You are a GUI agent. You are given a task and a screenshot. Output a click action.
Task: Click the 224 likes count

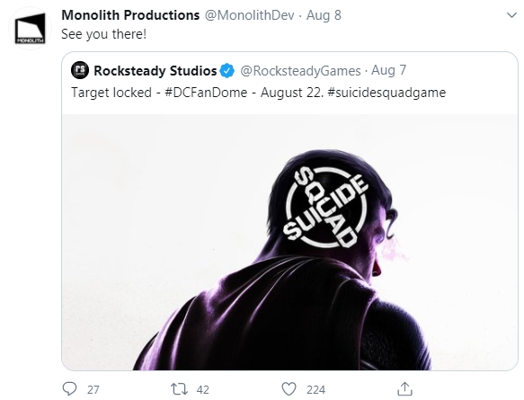click(x=315, y=389)
